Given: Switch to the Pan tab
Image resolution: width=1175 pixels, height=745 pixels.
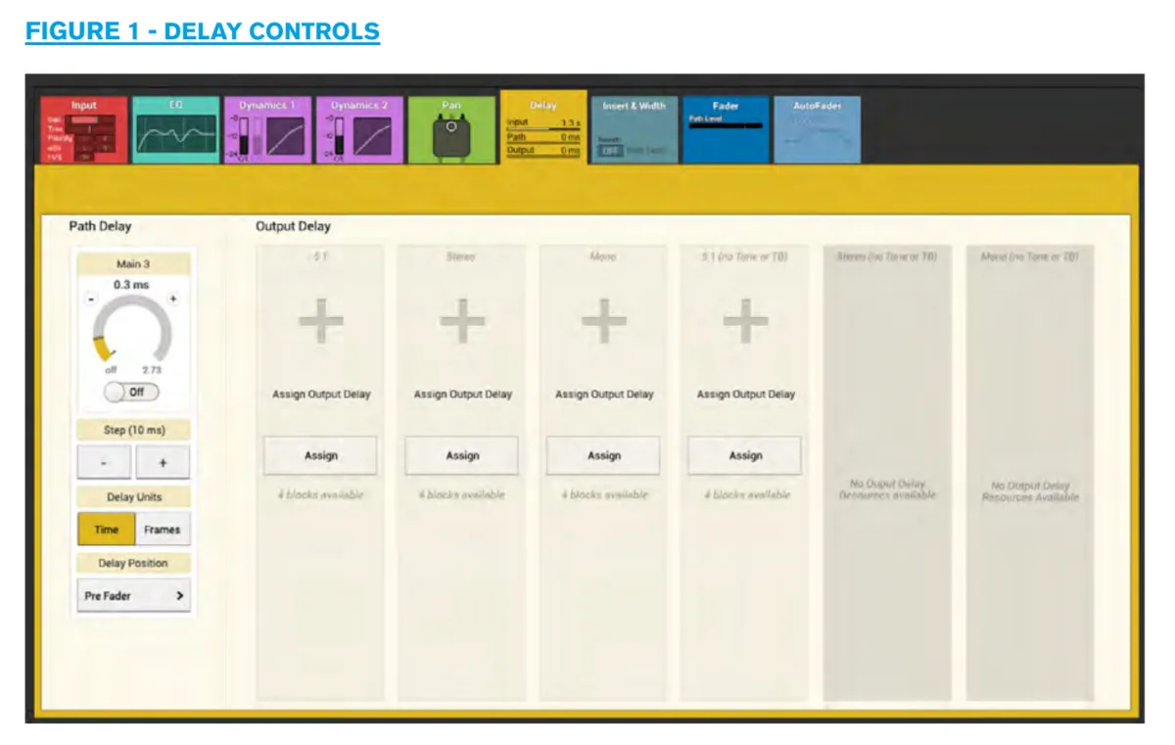Looking at the screenshot, I should coord(451,129).
